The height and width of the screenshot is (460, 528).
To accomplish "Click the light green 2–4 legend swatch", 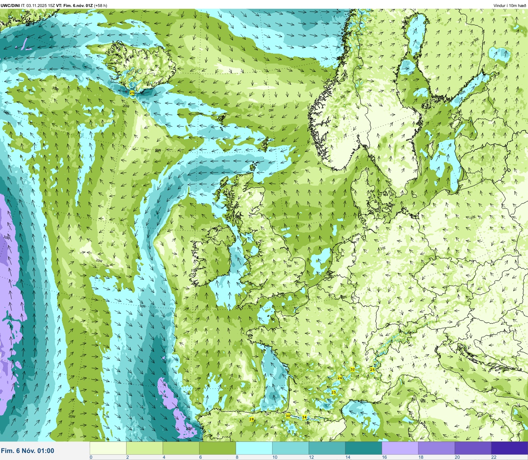I will (x=144, y=448).
